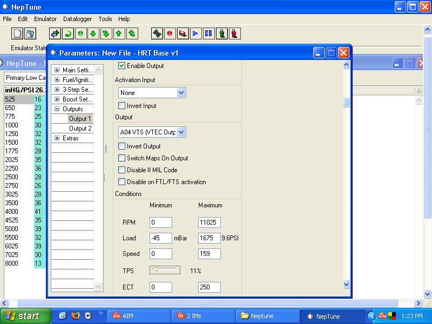432x324 pixels.
Task: Click the blue pause icon
Action: pos(208,33)
